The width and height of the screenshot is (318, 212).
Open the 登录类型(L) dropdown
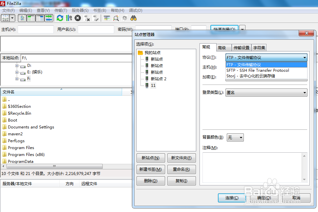[x=266, y=92]
